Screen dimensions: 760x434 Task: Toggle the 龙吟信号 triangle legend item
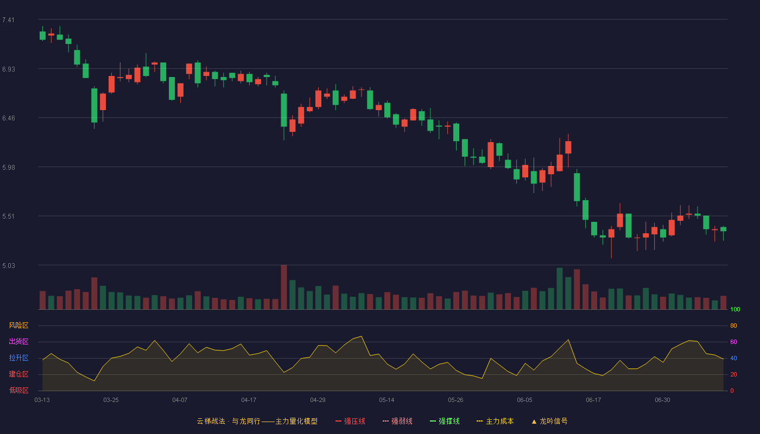(x=549, y=421)
